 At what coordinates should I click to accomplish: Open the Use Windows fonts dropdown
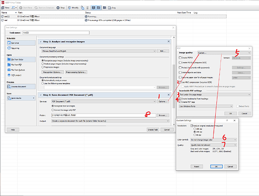(x=206, y=106)
